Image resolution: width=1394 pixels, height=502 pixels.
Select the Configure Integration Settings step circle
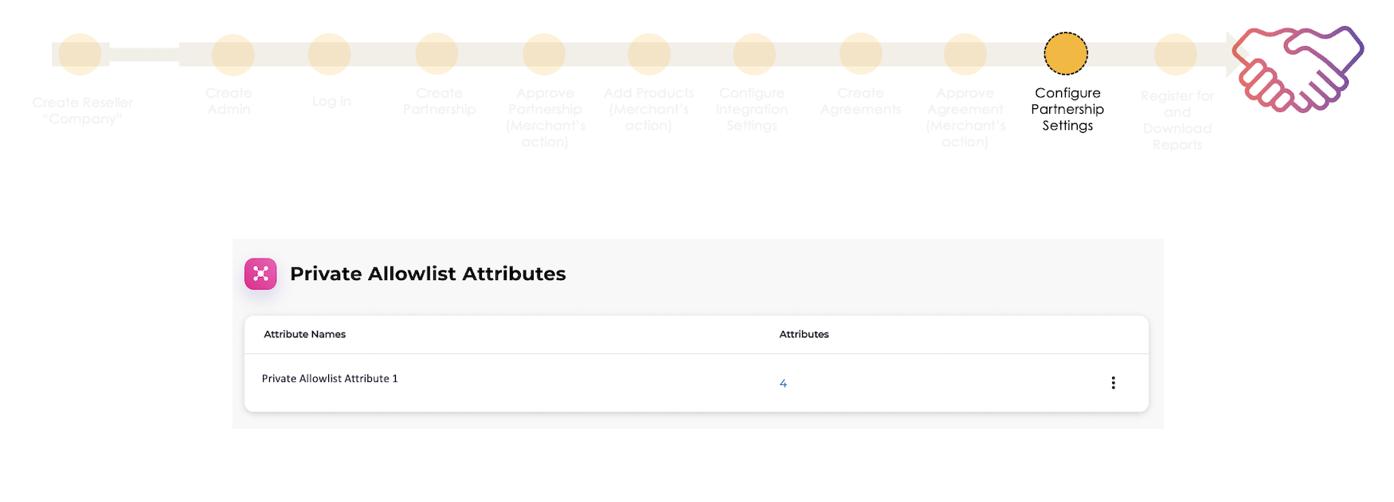tap(754, 54)
